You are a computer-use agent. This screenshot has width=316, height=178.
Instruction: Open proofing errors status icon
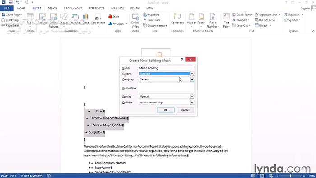click(49, 176)
